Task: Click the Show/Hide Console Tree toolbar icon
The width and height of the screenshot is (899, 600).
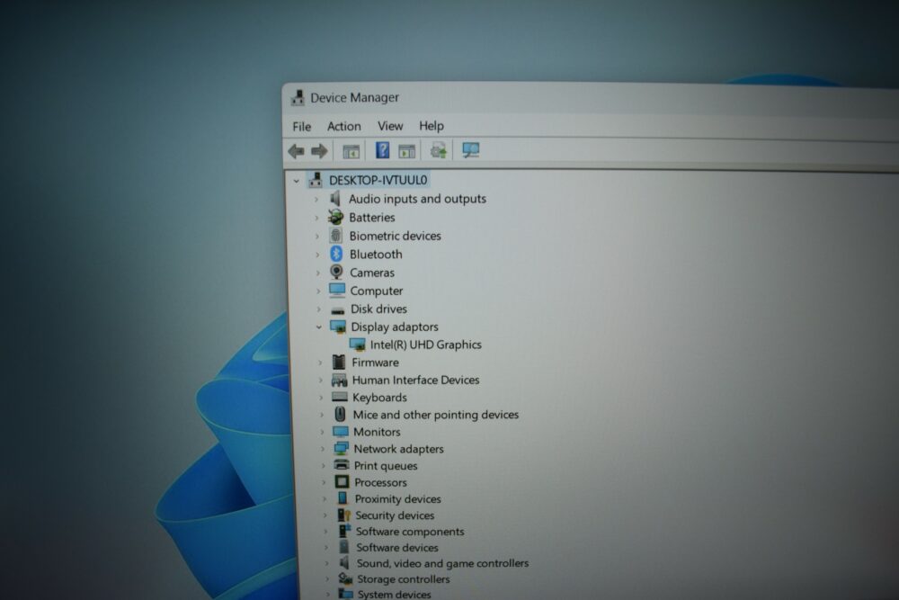Action: (351, 151)
